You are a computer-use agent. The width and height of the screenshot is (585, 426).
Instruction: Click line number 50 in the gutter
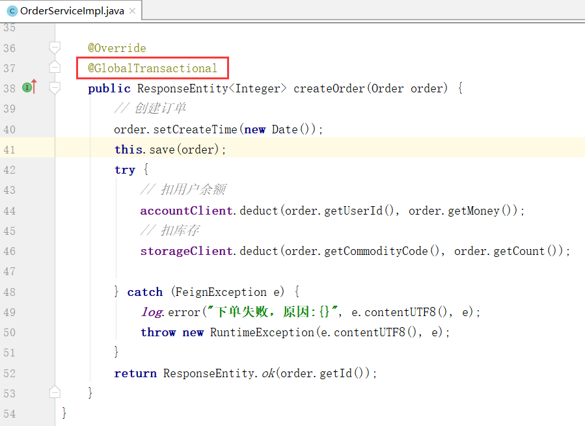(x=10, y=333)
